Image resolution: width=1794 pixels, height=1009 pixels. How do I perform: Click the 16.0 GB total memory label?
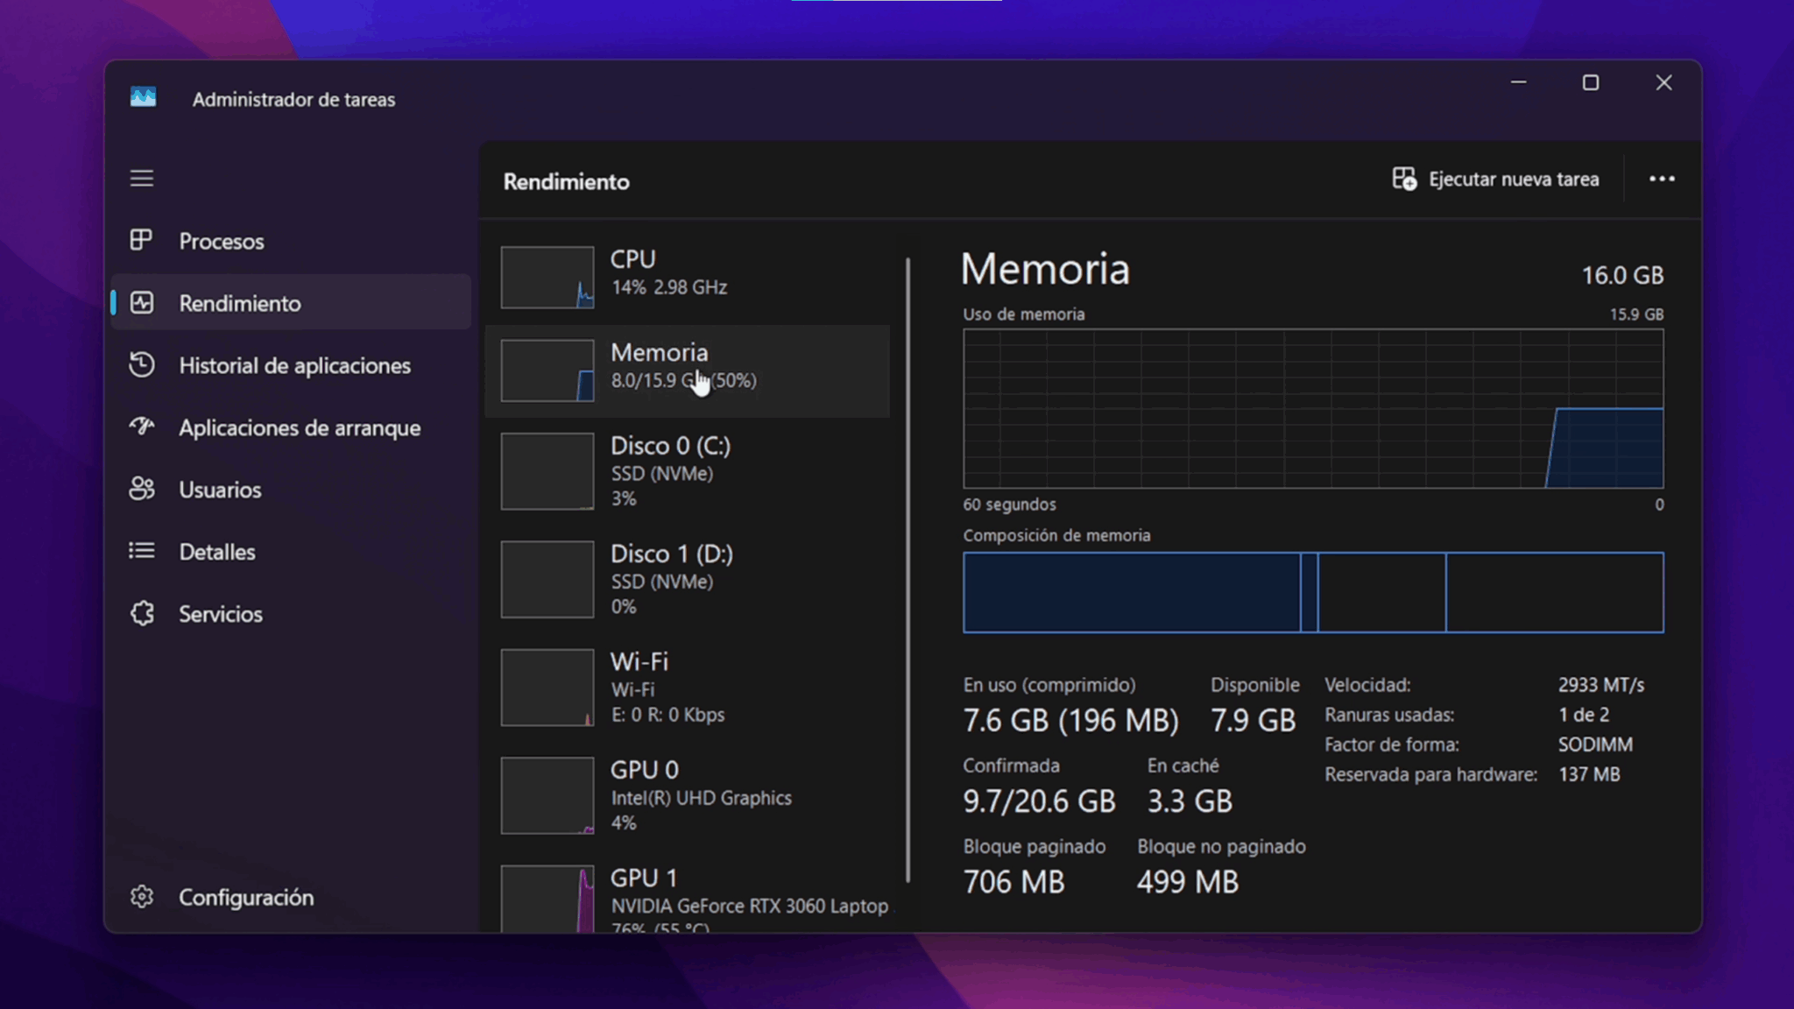tap(1622, 275)
